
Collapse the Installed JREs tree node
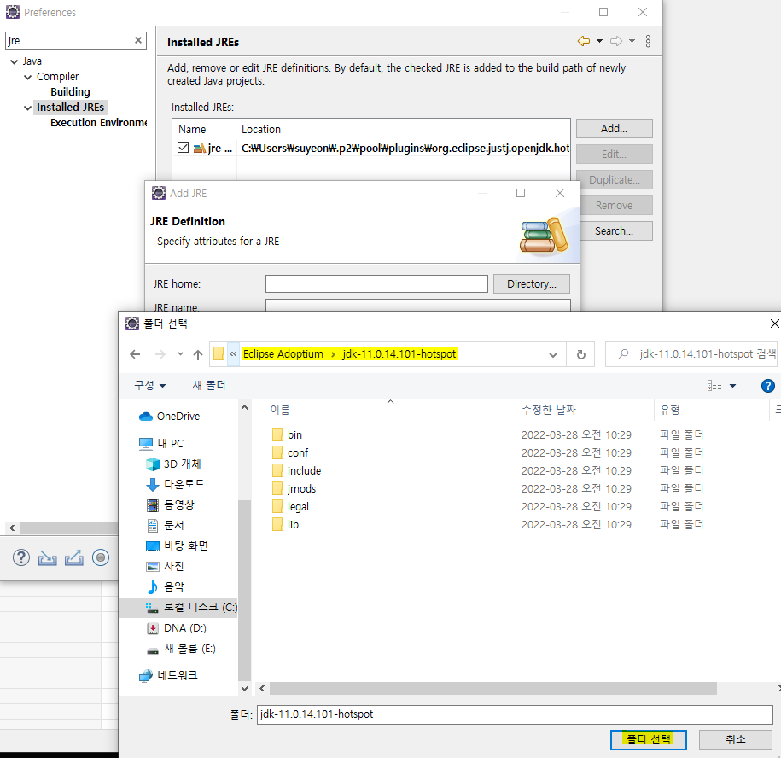click(x=28, y=108)
